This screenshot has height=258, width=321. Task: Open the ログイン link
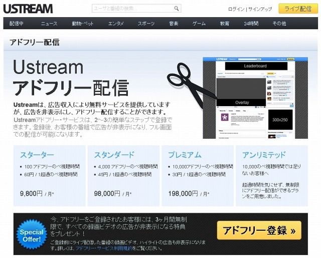click(236, 9)
